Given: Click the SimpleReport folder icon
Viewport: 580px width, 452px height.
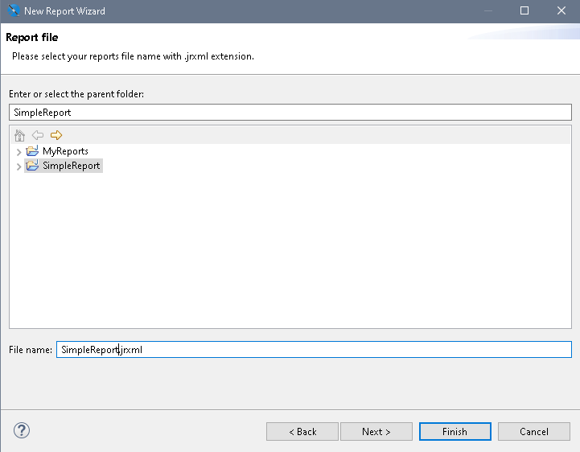Looking at the screenshot, I should 32,166.
